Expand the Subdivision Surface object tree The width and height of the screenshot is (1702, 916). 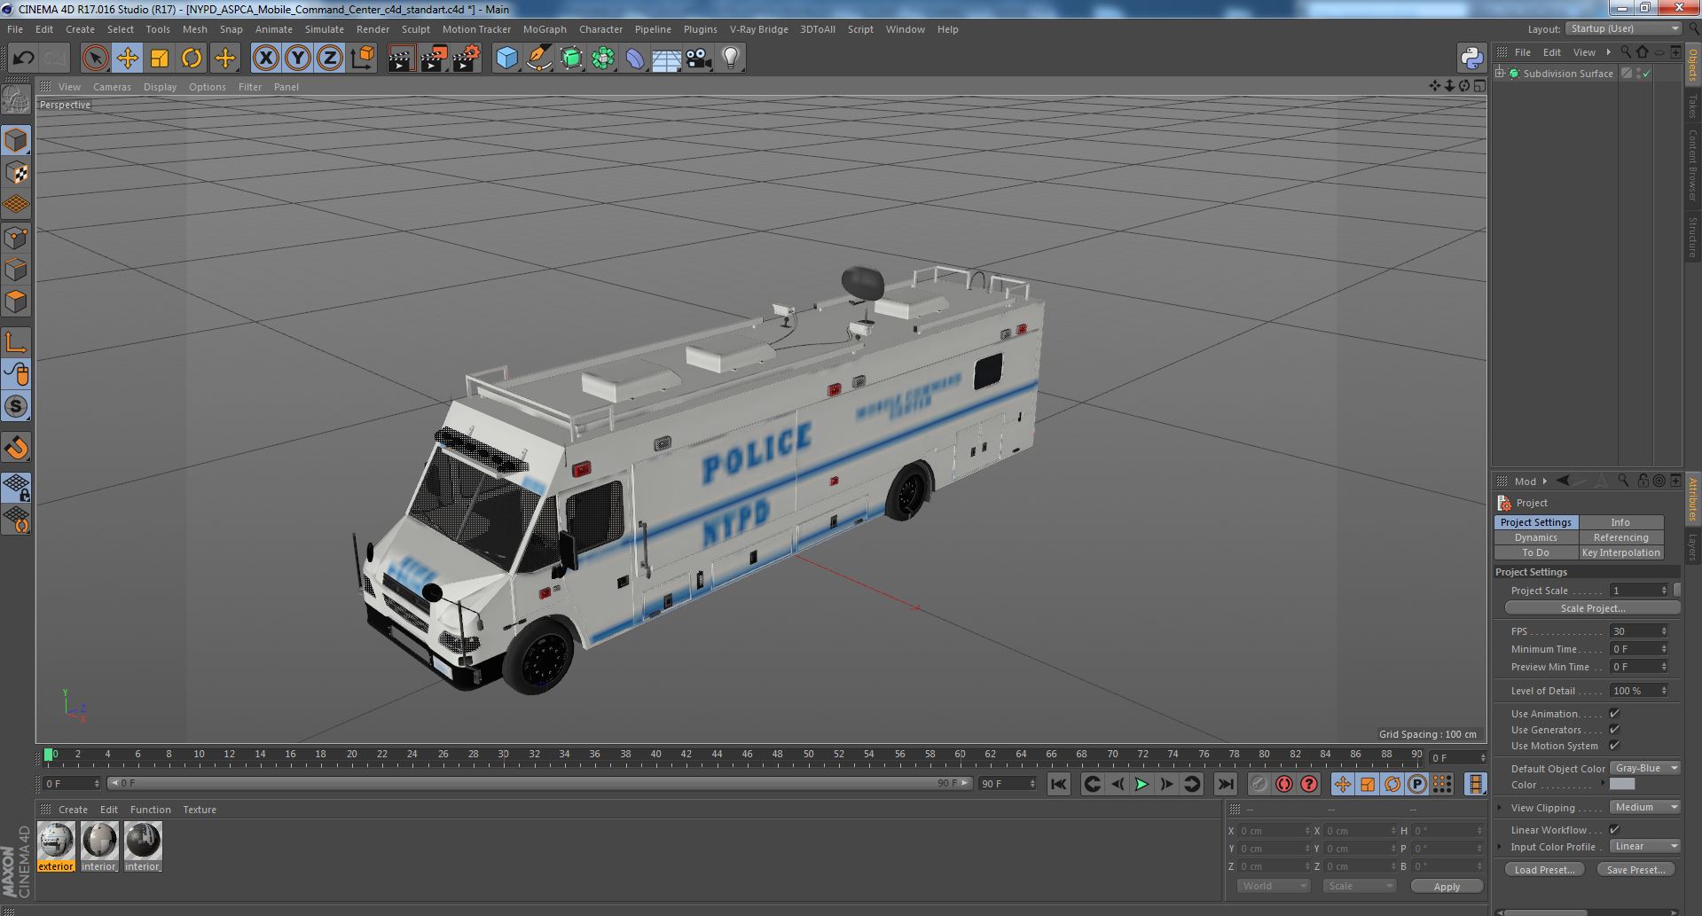click(1500, 74)
